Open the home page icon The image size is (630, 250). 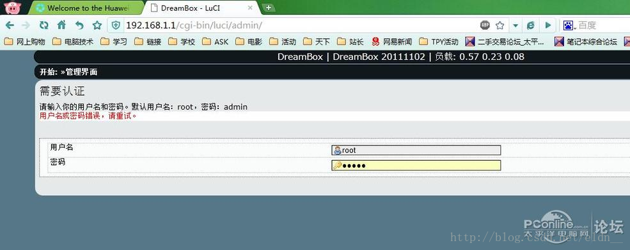[x=61, y=26]
